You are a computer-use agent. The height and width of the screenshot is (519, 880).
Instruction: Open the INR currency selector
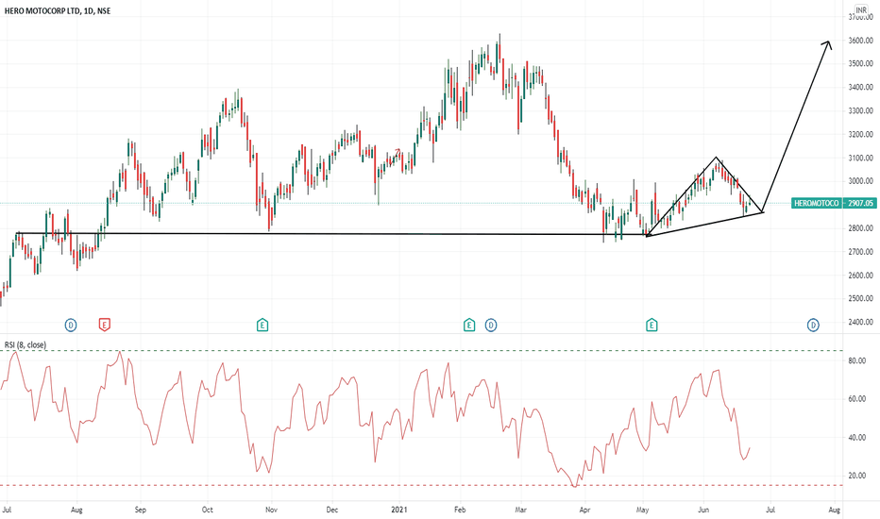[861, 10]
